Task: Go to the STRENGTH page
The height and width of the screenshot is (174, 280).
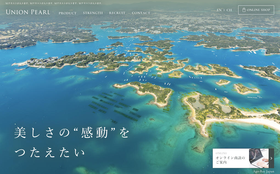Action: (93, 13)
